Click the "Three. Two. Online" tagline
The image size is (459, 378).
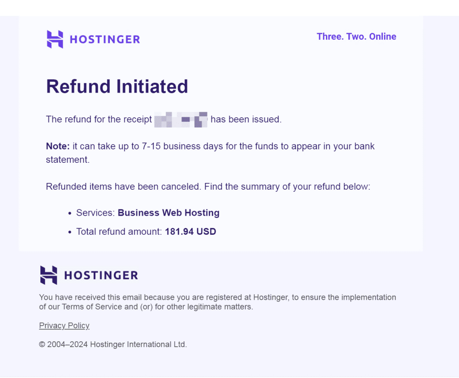point(356,37)
